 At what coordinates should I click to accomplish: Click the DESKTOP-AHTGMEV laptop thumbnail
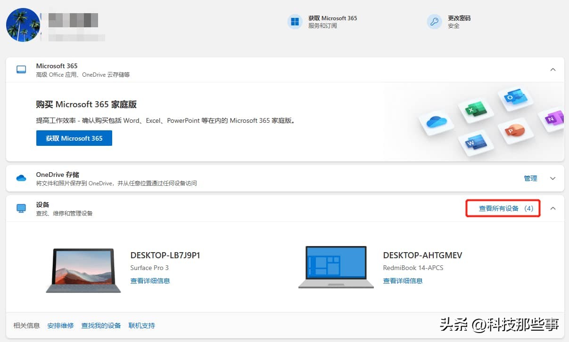pos(336,267)
